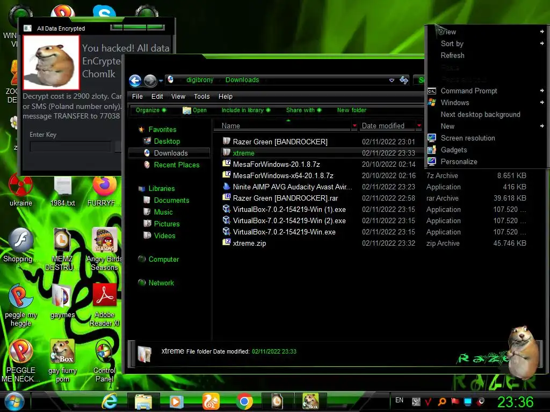Open the ukraine desktop icon
The image size is (550, 412).
[21, 190]
